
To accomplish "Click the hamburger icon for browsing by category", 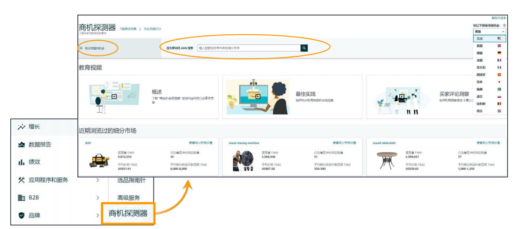I will pyautogui.click(x=81, y=48).
